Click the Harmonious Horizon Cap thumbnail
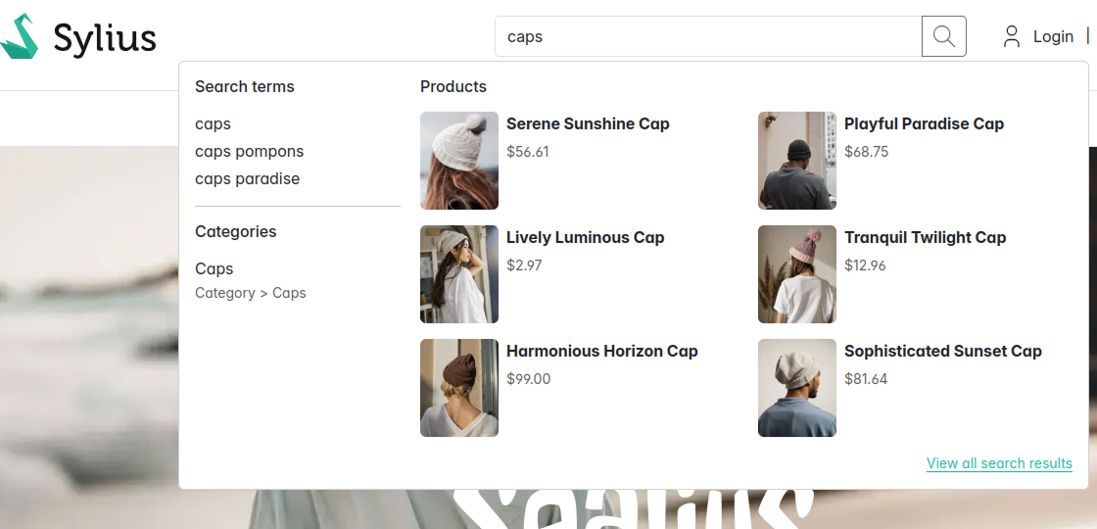 pos(459,388)
